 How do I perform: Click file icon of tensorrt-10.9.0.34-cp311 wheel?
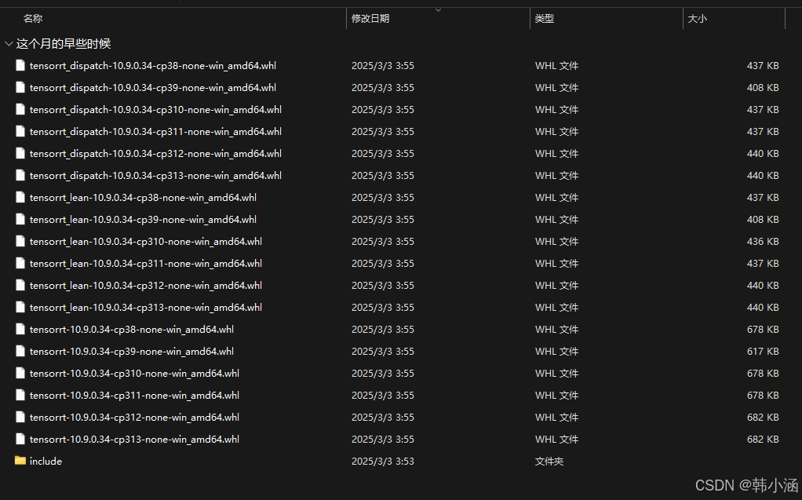click(x=20, y=395)
